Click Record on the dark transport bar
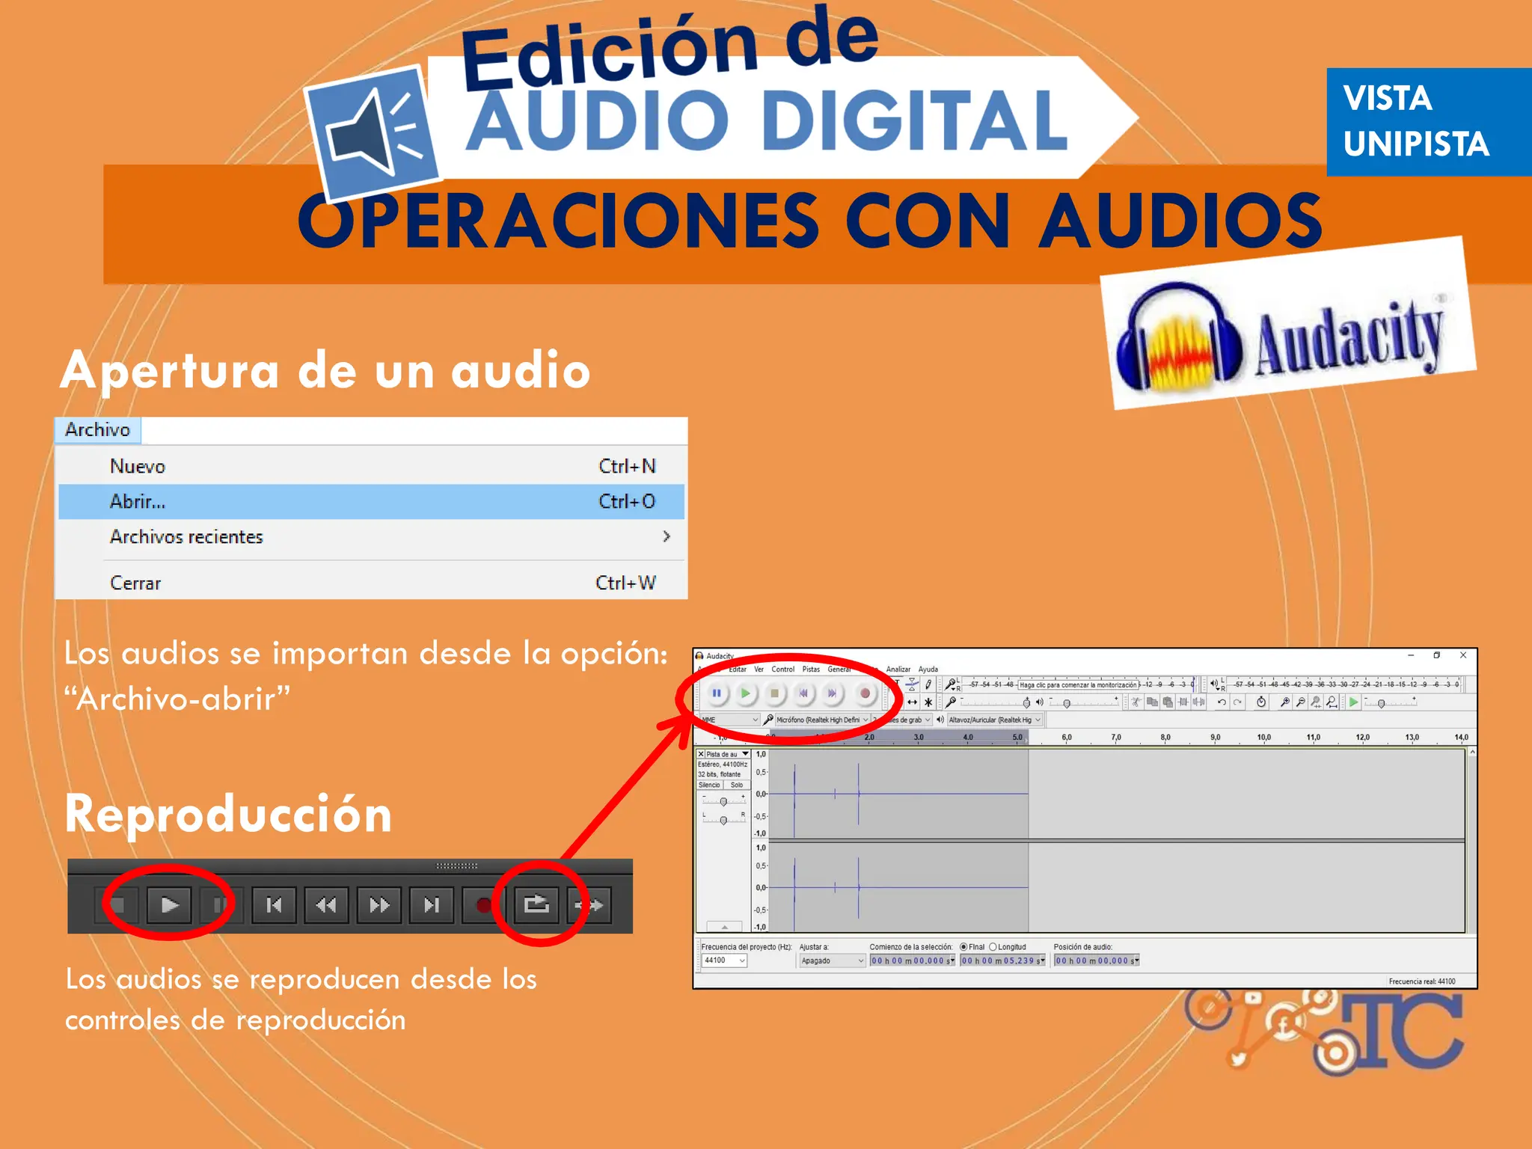1532x1149 pixels. (x=483, y=905)
